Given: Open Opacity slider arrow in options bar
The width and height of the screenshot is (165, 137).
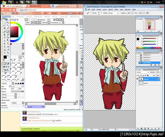Looking at the screenshot, I should (x=132, y=13).
